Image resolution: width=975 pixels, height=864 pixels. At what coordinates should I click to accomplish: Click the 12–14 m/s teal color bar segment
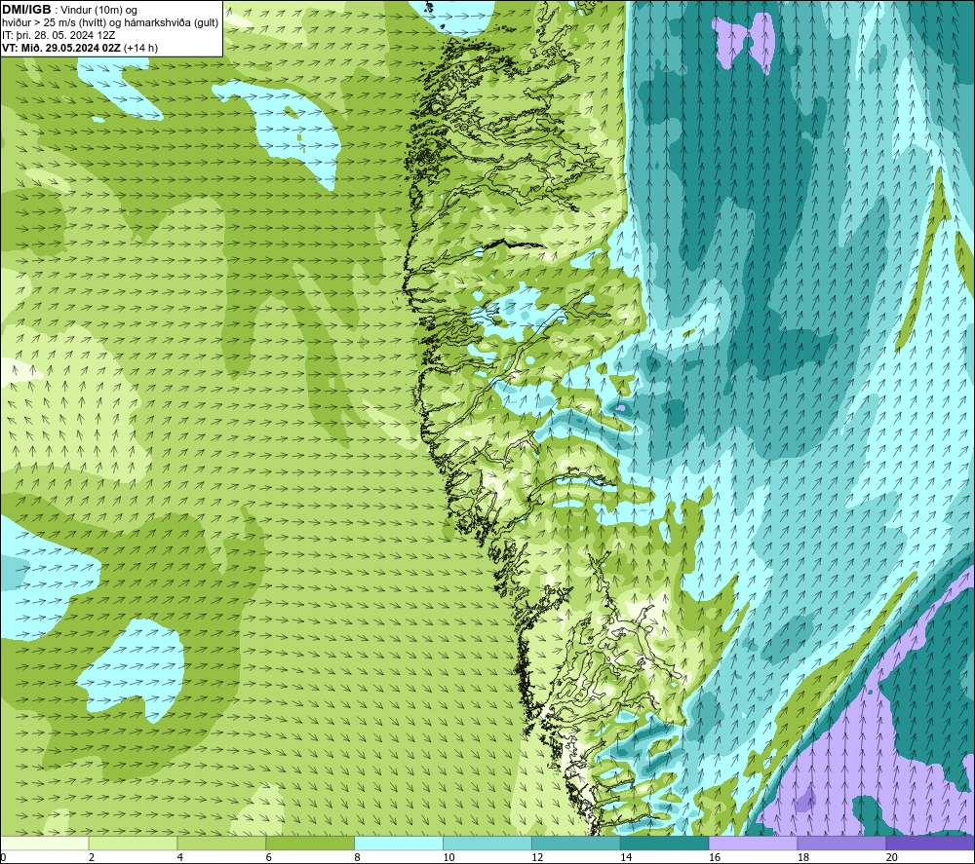coord(576,843)
